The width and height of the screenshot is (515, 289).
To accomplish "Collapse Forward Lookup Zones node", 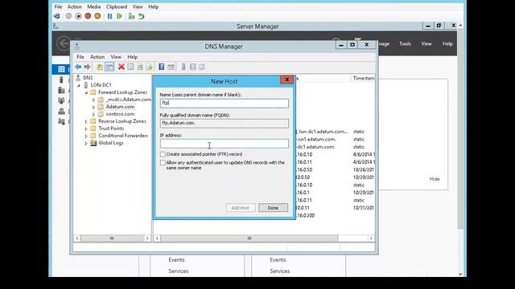I will 86,92.
